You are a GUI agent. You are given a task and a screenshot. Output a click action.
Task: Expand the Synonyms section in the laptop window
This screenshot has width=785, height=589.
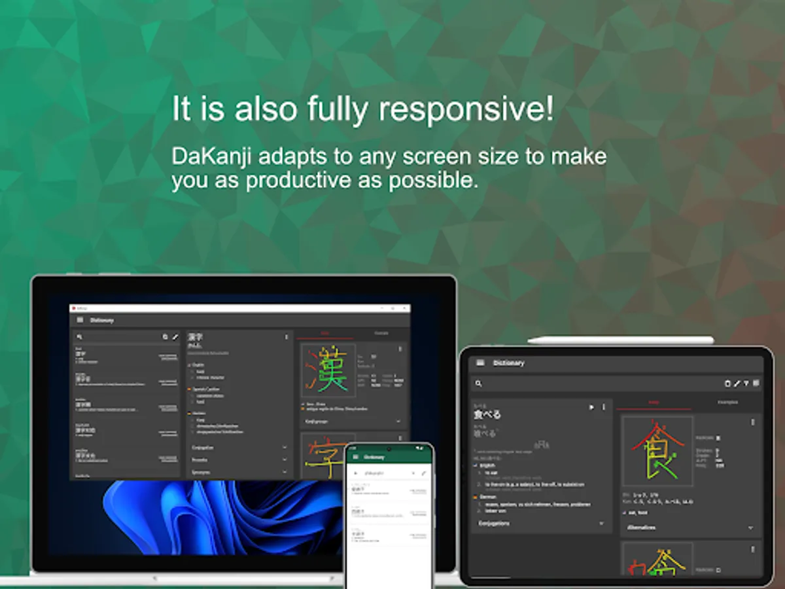(x=239, y=472)
